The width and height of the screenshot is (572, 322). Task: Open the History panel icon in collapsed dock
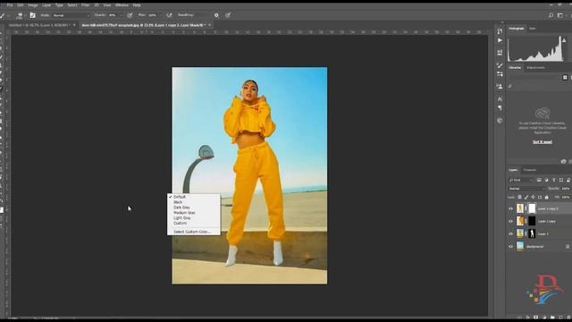point(500,31)
